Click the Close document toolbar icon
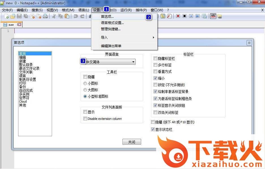The image size is (265, 169). click(32, 16)
